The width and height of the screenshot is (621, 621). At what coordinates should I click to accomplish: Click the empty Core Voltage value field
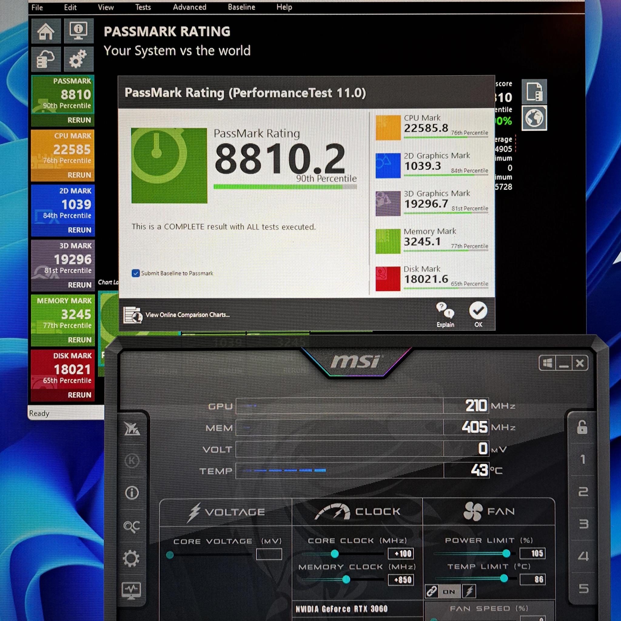coord(269,554)
